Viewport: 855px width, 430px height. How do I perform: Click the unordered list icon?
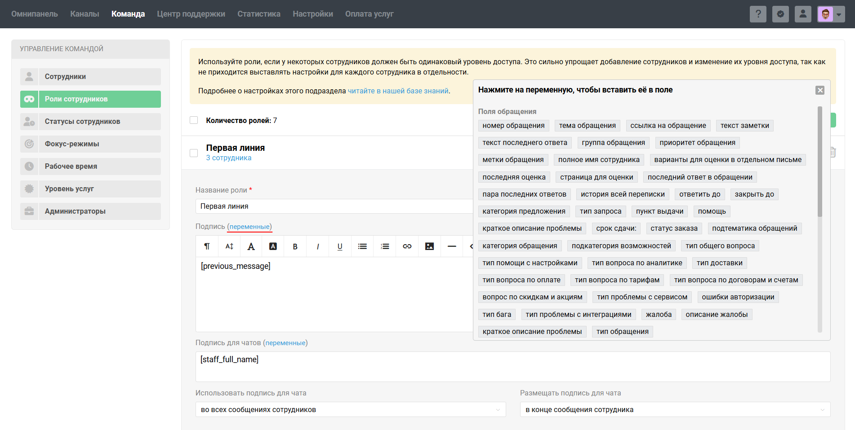(362, 246)
